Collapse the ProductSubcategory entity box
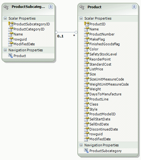Viewport: 141px width, 160px height. point(51,7)
